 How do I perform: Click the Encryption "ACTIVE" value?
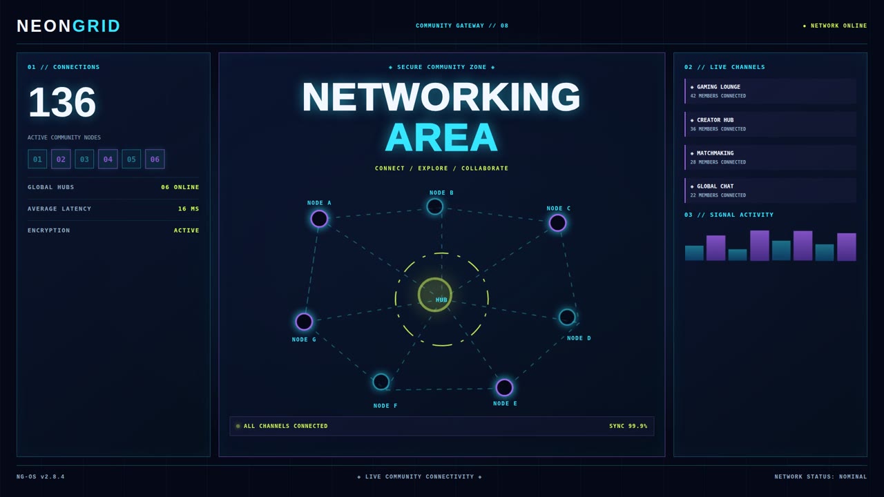[186, 231]
